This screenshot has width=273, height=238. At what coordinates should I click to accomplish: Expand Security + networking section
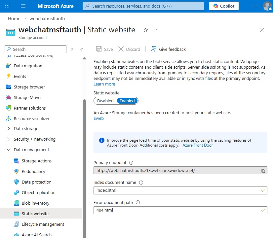click(9, 139)
